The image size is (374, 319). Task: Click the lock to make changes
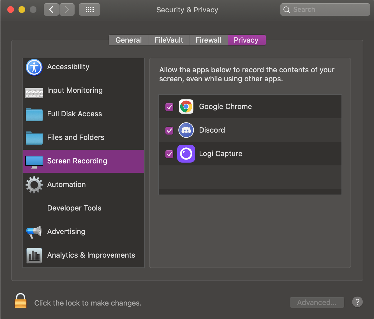(x=21, y=301)
